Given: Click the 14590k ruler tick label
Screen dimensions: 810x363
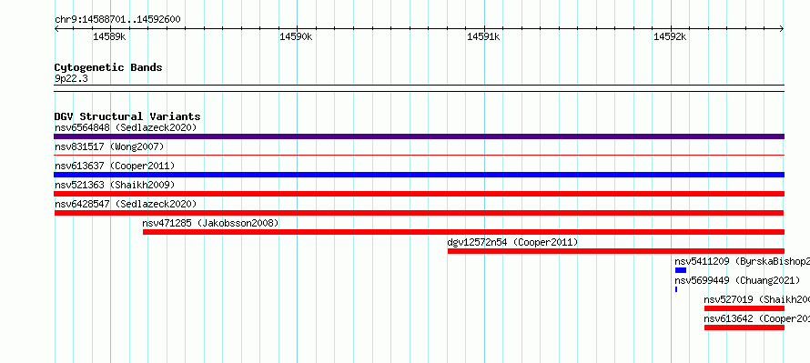Looking at the screenshot, I should pyautogui.click(x=296, y=36).
